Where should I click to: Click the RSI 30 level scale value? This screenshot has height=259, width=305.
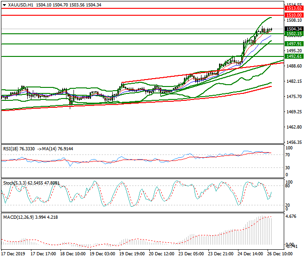tap(287, 168)
